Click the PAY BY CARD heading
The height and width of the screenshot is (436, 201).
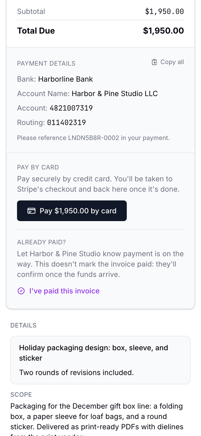point(38,167)
